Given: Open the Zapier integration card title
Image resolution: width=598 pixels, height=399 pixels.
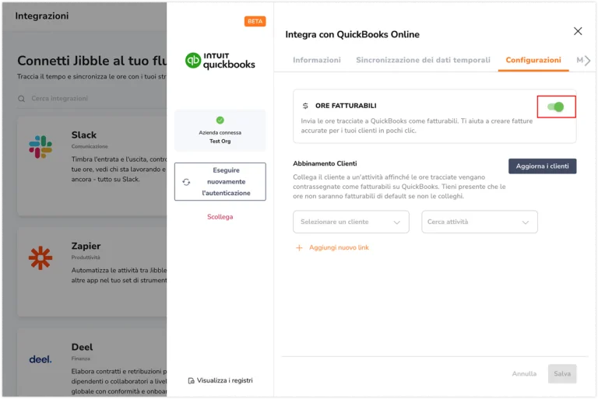Looking at the screenshot, I should [86, 247].
